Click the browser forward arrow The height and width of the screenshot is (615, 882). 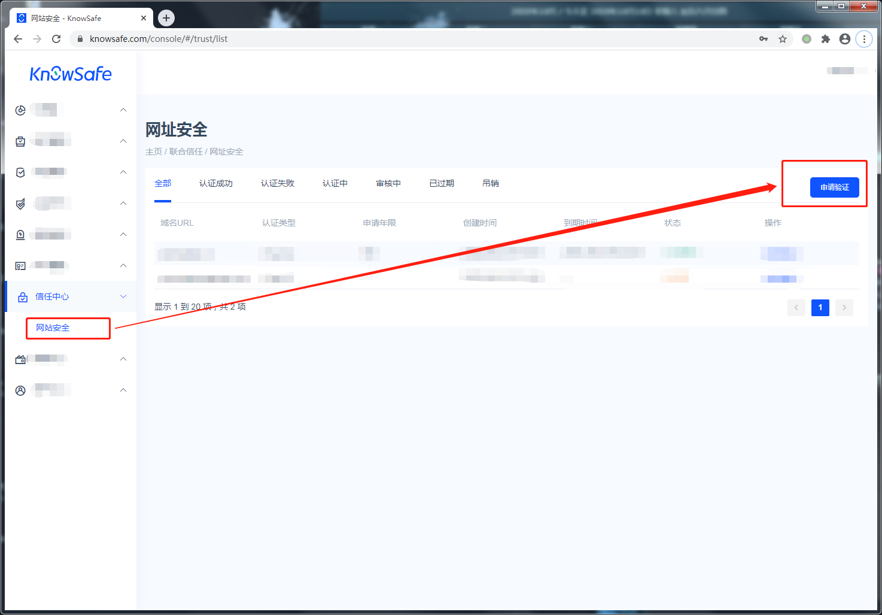[37, 39]
